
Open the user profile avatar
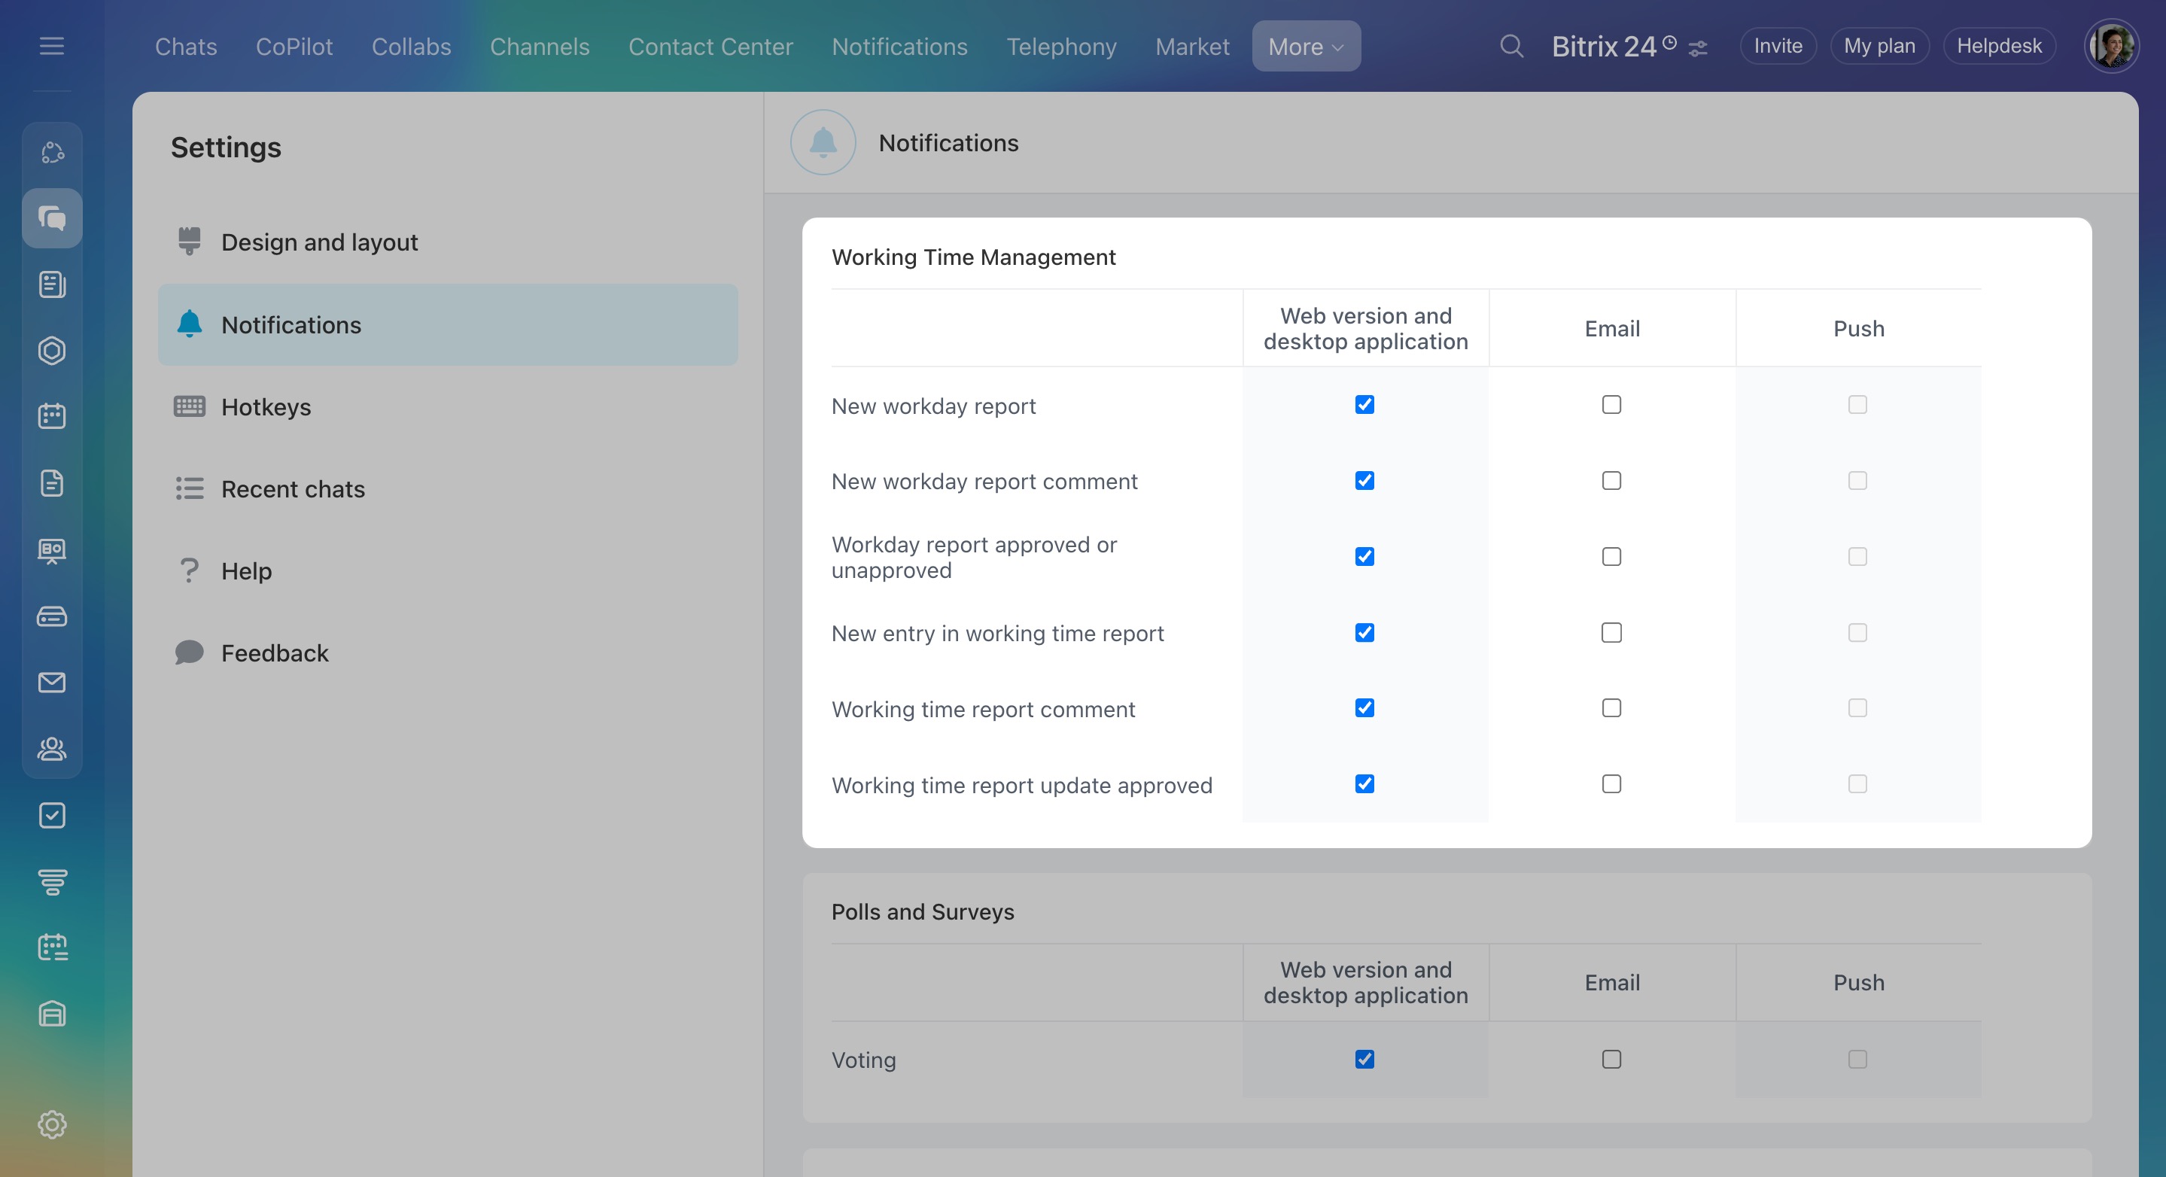(x=2110, y=45)
